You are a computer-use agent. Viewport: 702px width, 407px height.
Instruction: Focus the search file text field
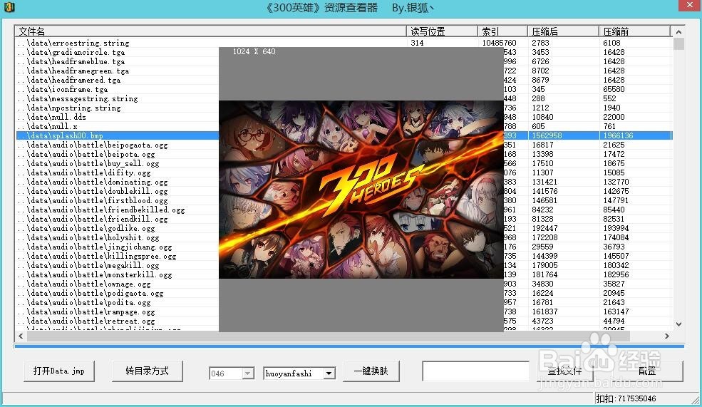[475, 371]
